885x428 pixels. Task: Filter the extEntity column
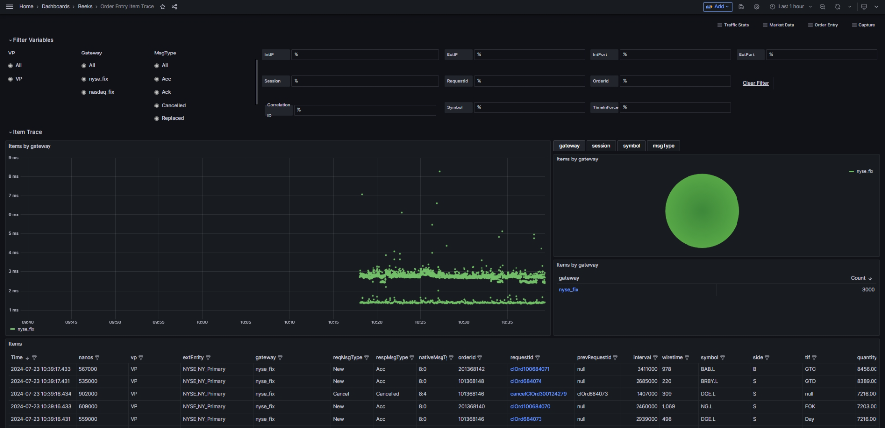(208, 358)
